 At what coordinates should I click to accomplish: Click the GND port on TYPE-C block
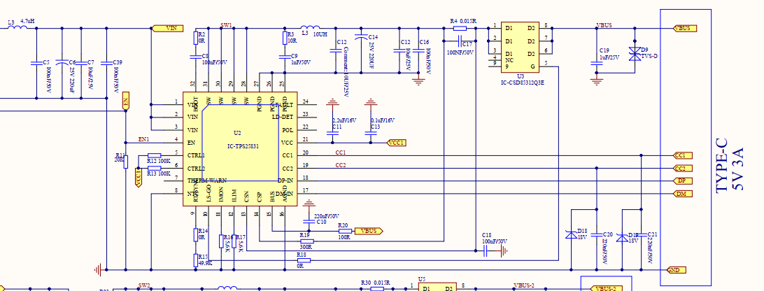coord(675,269)
